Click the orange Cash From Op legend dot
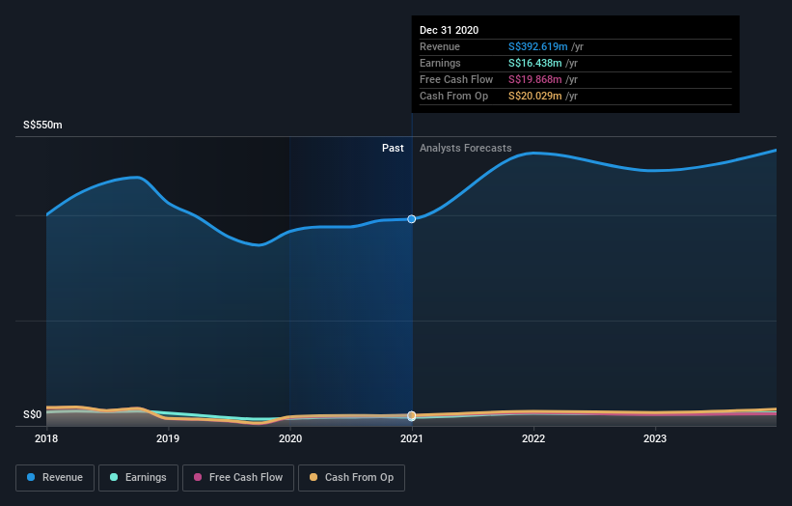This screenshot has width=792, height=506. pyautogui.click(x=314, y=477)
